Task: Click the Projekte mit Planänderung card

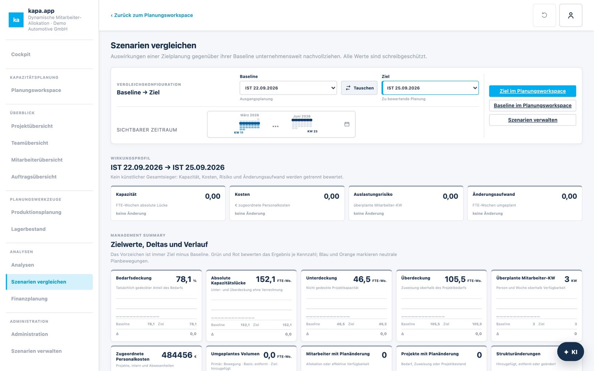Action: tap(441, 358)
